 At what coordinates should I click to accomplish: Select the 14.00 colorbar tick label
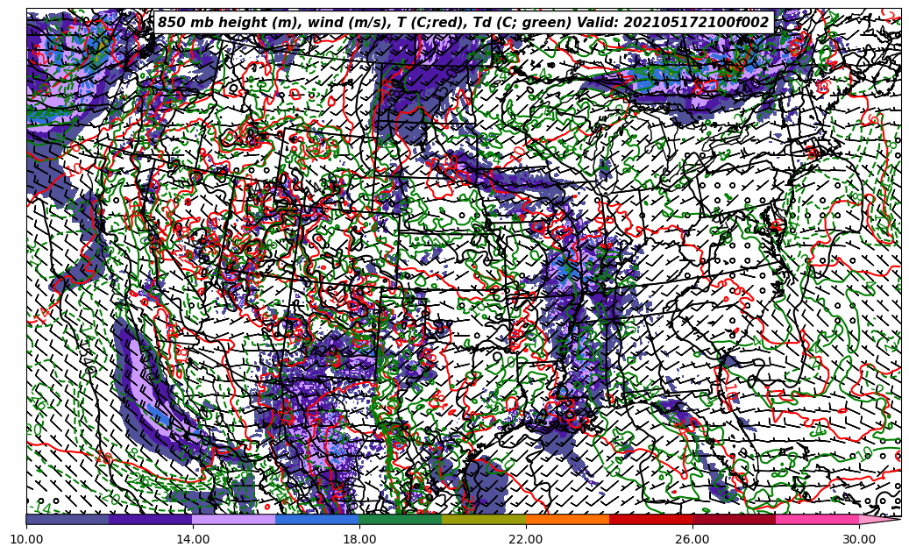point(193,540)
